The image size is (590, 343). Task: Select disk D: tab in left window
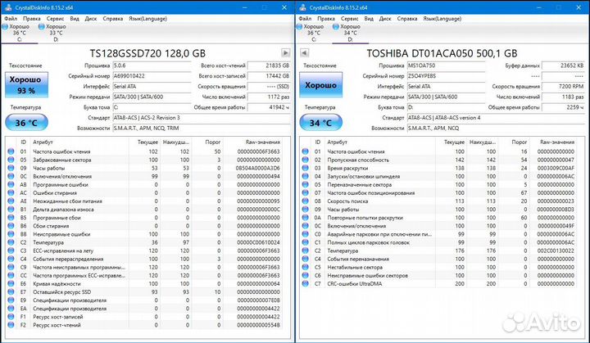tap(56, 33)
